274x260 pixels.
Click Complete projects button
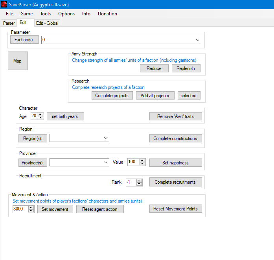coord(112,96)
